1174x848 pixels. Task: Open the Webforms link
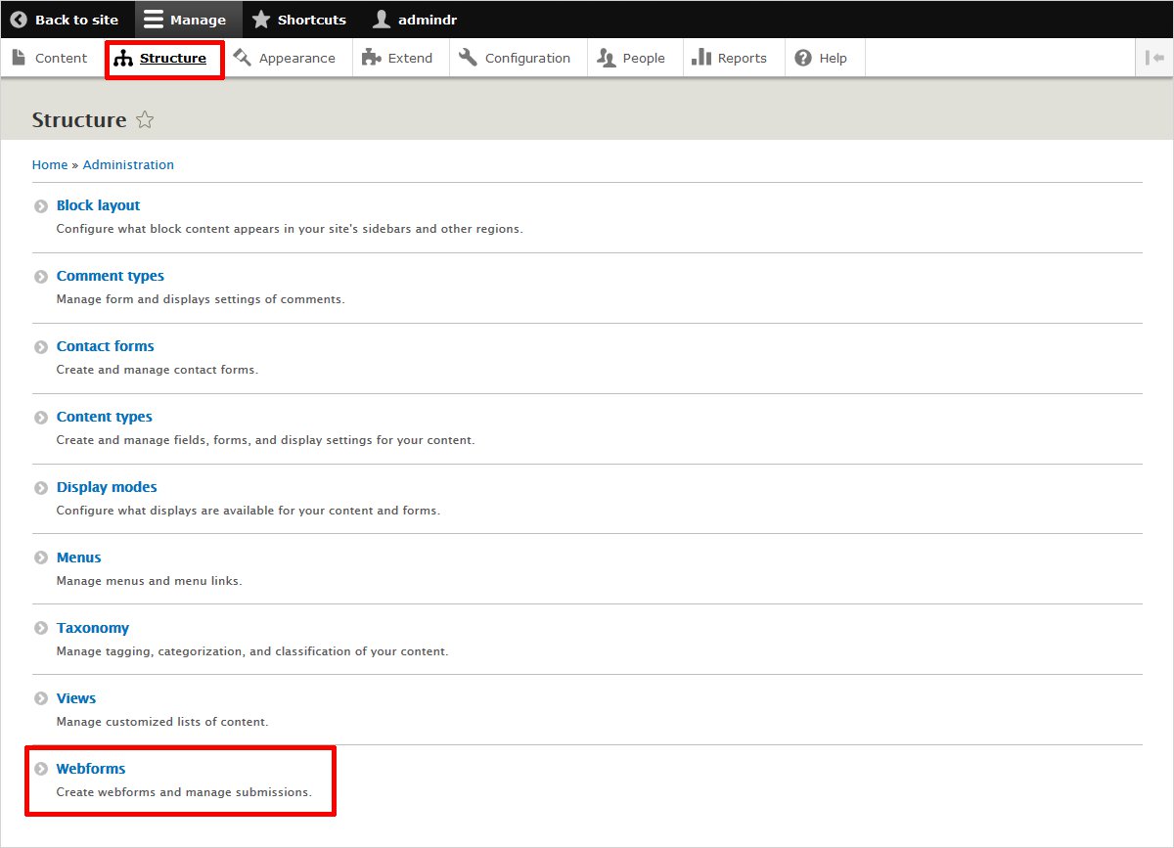point(91,769)
